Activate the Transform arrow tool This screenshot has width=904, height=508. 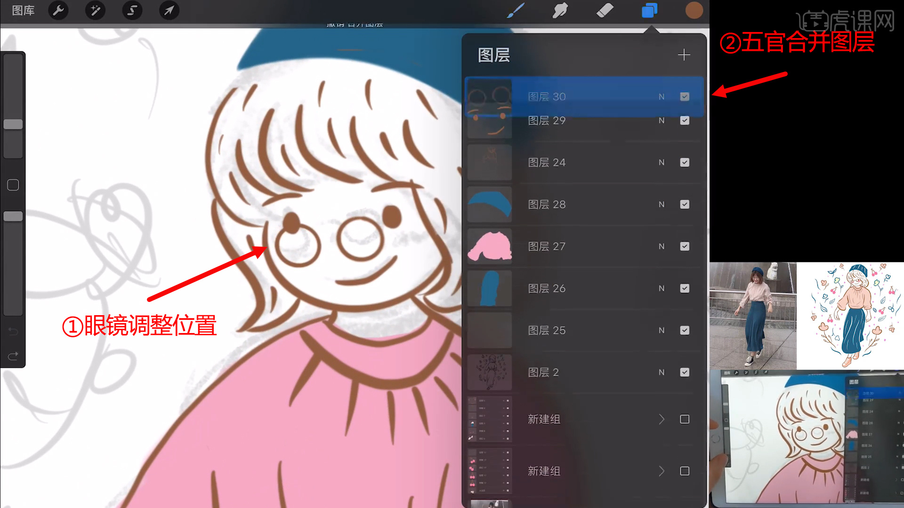point(169,10)
